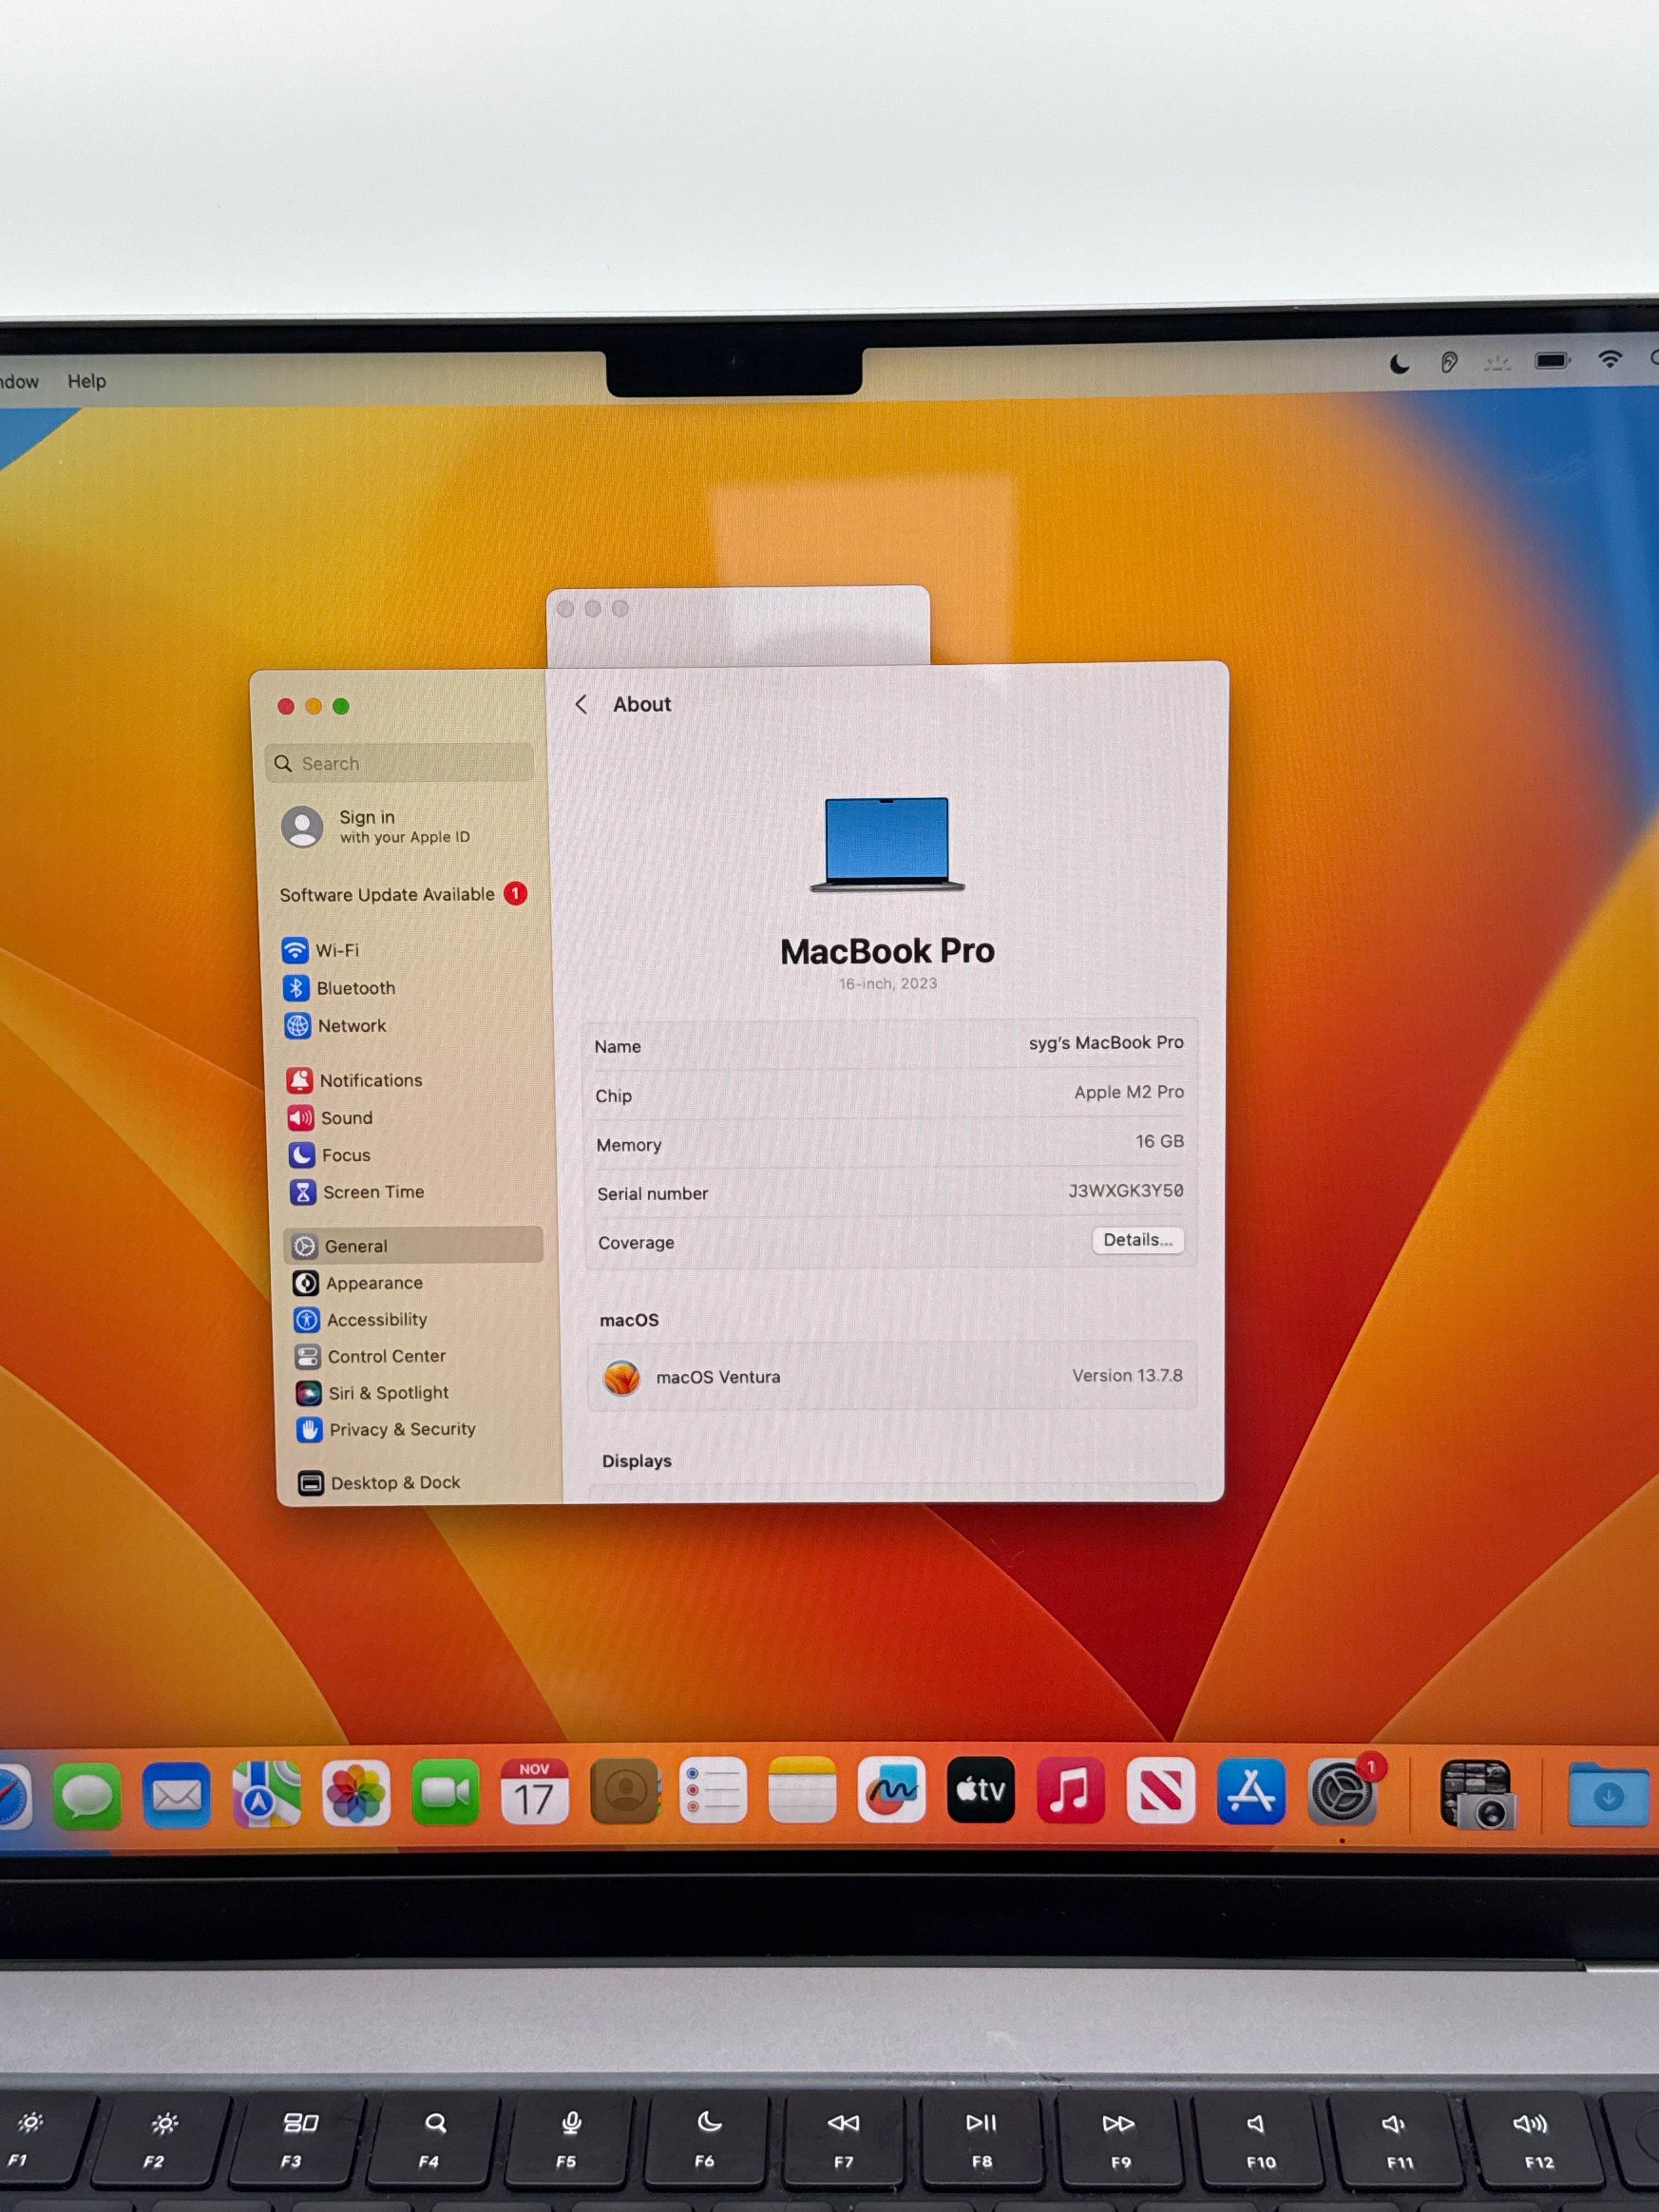The height and width of the screenshot is (2212, 1659).
Task: Go back from the About page
Action: pyautogui.click(x=581, y=704)
